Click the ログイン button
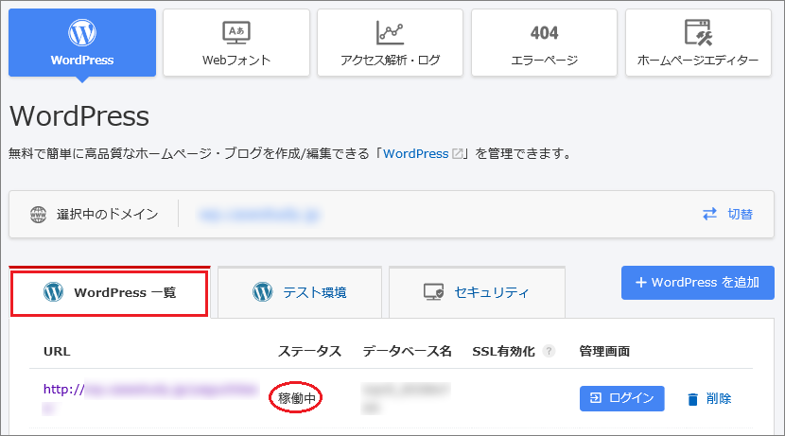 [x=621, y=398]
